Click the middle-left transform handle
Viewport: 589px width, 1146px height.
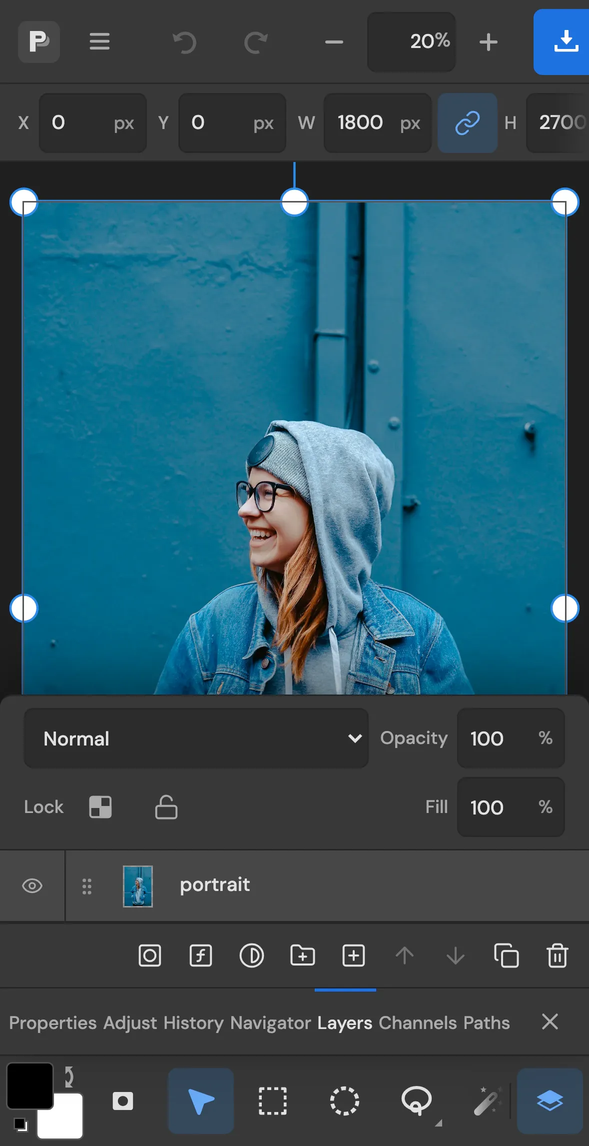tap(24, 608)
